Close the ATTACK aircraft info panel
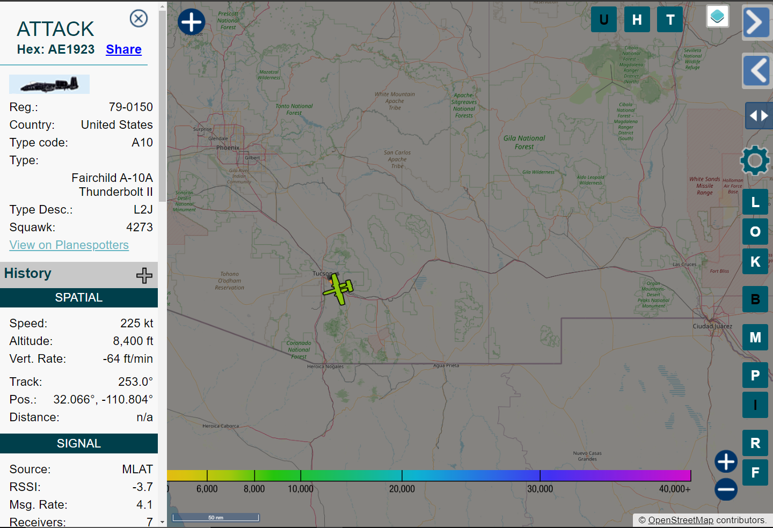This screenshot has width=773, height=528. [138, 19]
